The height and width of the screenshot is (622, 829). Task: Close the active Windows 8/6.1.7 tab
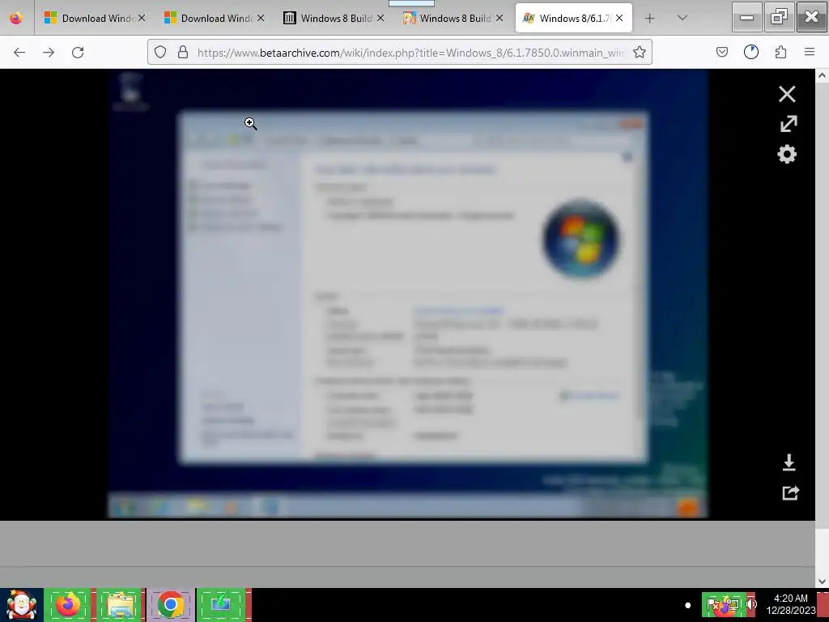[x=619, y=18]
